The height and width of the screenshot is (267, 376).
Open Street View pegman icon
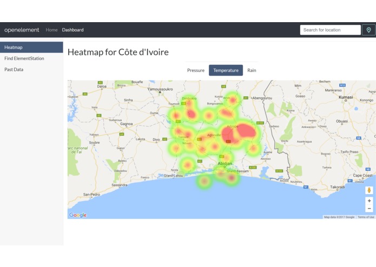pos(370,190)
